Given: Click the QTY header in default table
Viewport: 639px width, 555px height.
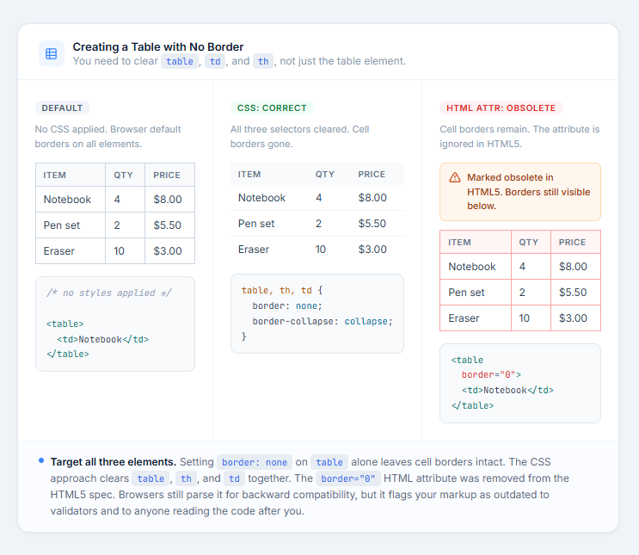Looking at the screenshot, I should point(125,175).
